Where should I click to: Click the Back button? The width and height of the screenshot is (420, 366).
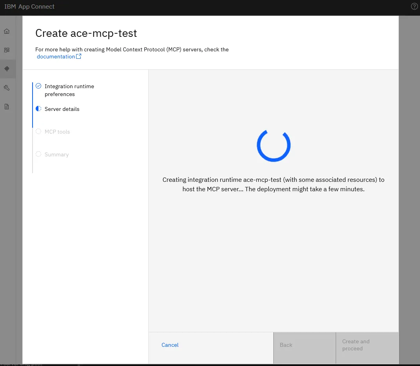(x=305, y=348)
